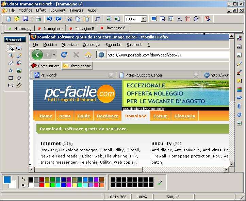
Task: Toggle the rectangular selection tool
Action: (19, 48)
